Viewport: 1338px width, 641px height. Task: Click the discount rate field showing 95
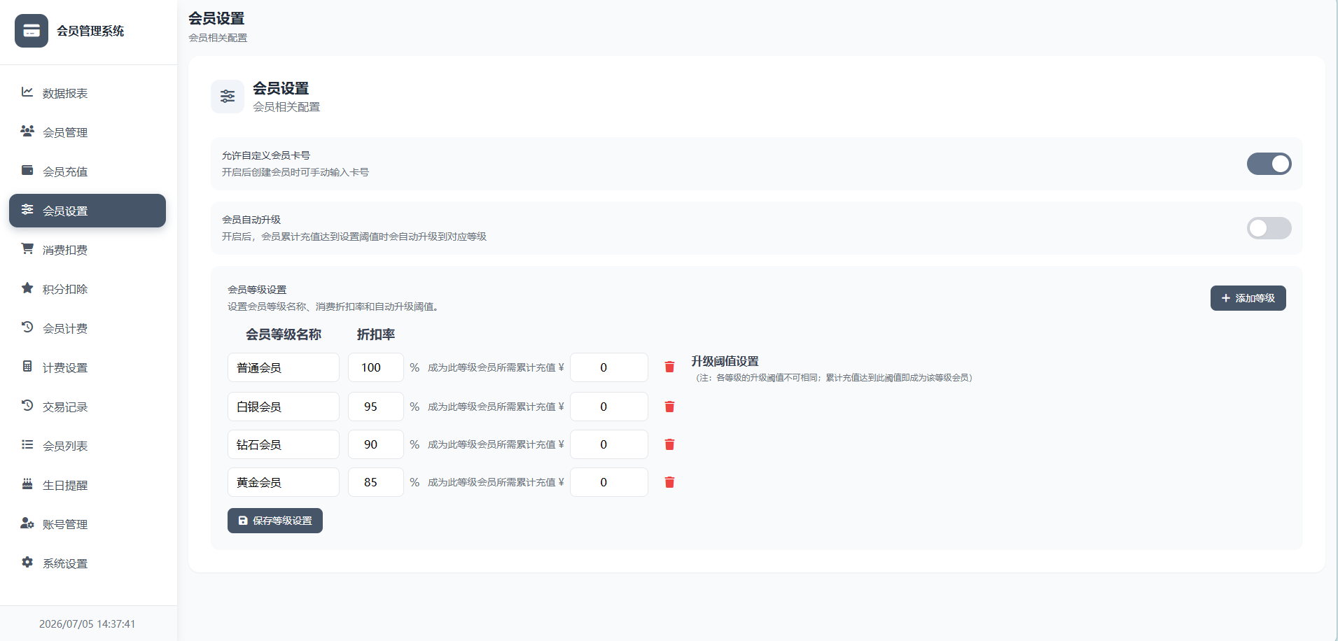pos(376,407)
